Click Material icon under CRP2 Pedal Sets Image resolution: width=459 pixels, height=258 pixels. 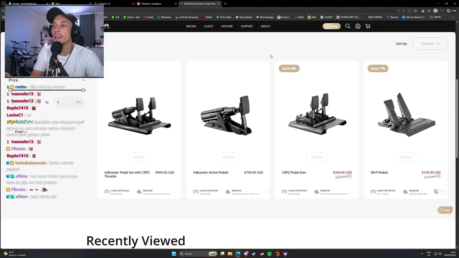[x=317, y=192]
